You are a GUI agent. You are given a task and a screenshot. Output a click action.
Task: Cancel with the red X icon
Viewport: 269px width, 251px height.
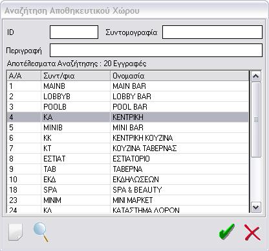[252, 232]
